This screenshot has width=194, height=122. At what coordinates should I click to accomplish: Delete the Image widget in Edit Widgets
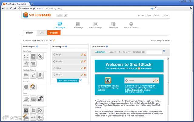[85, 55]
